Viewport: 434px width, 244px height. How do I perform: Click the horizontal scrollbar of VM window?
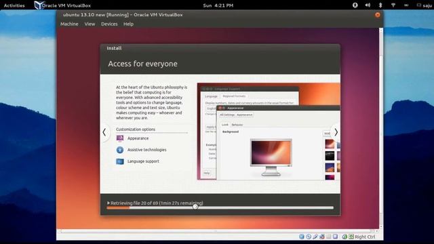pyautogui.click(x=217, y=231)
